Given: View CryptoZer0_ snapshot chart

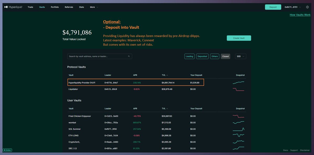Looking at the screenshot, I should [x=238, y=142].
